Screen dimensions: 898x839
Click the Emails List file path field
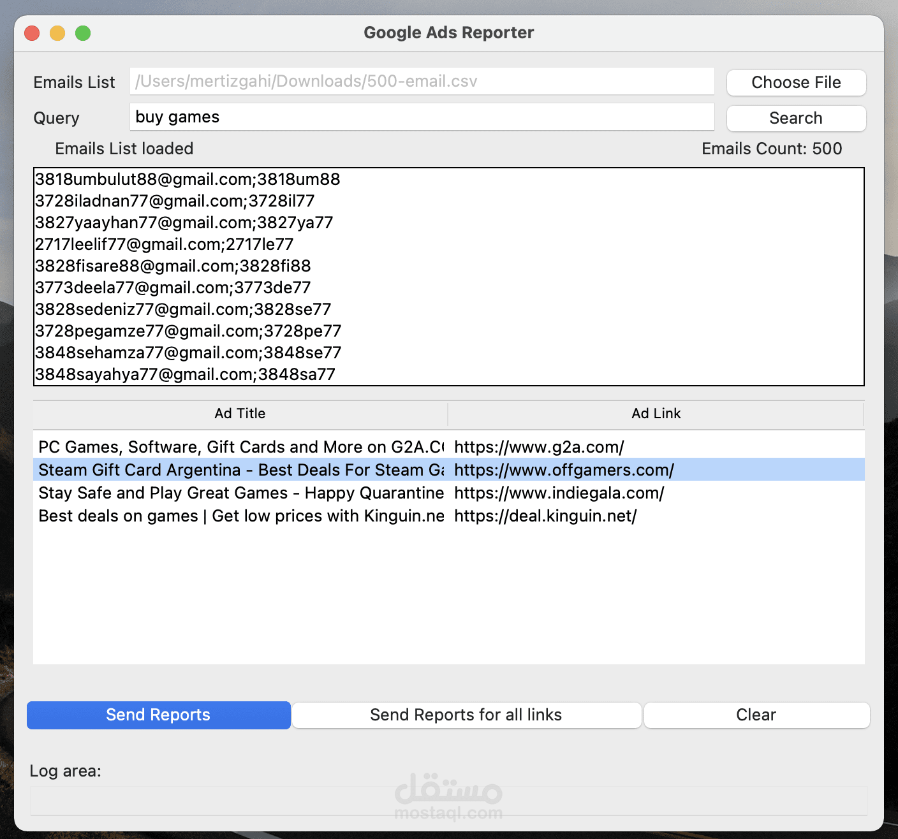pyautogui.click(x=421, y=81)
